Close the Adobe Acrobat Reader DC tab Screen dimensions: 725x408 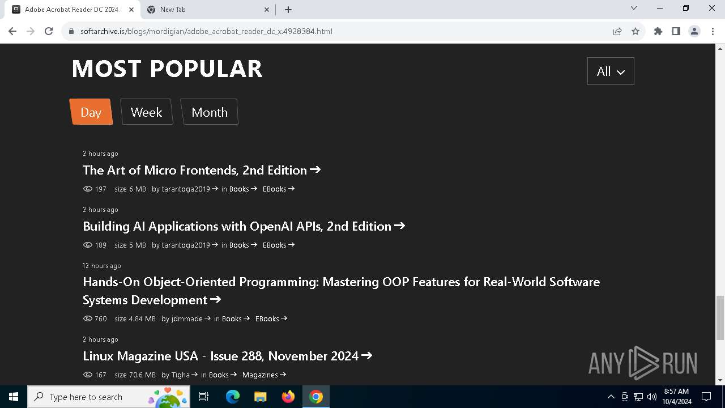[x=131, y=10]
